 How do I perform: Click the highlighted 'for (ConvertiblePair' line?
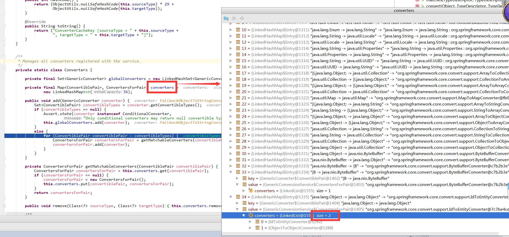click(x=113, y=136)
